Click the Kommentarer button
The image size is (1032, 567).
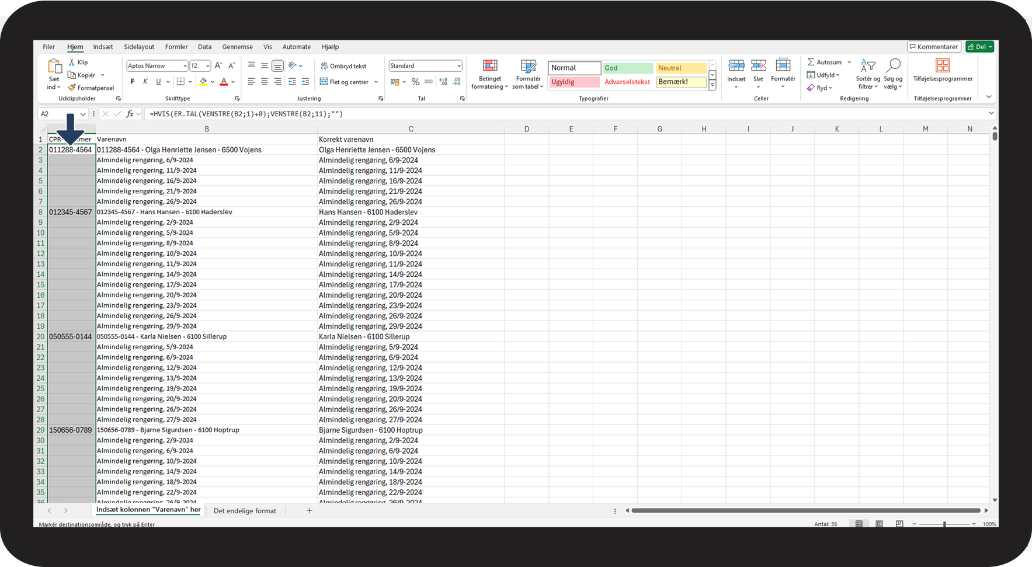(933, 47)
